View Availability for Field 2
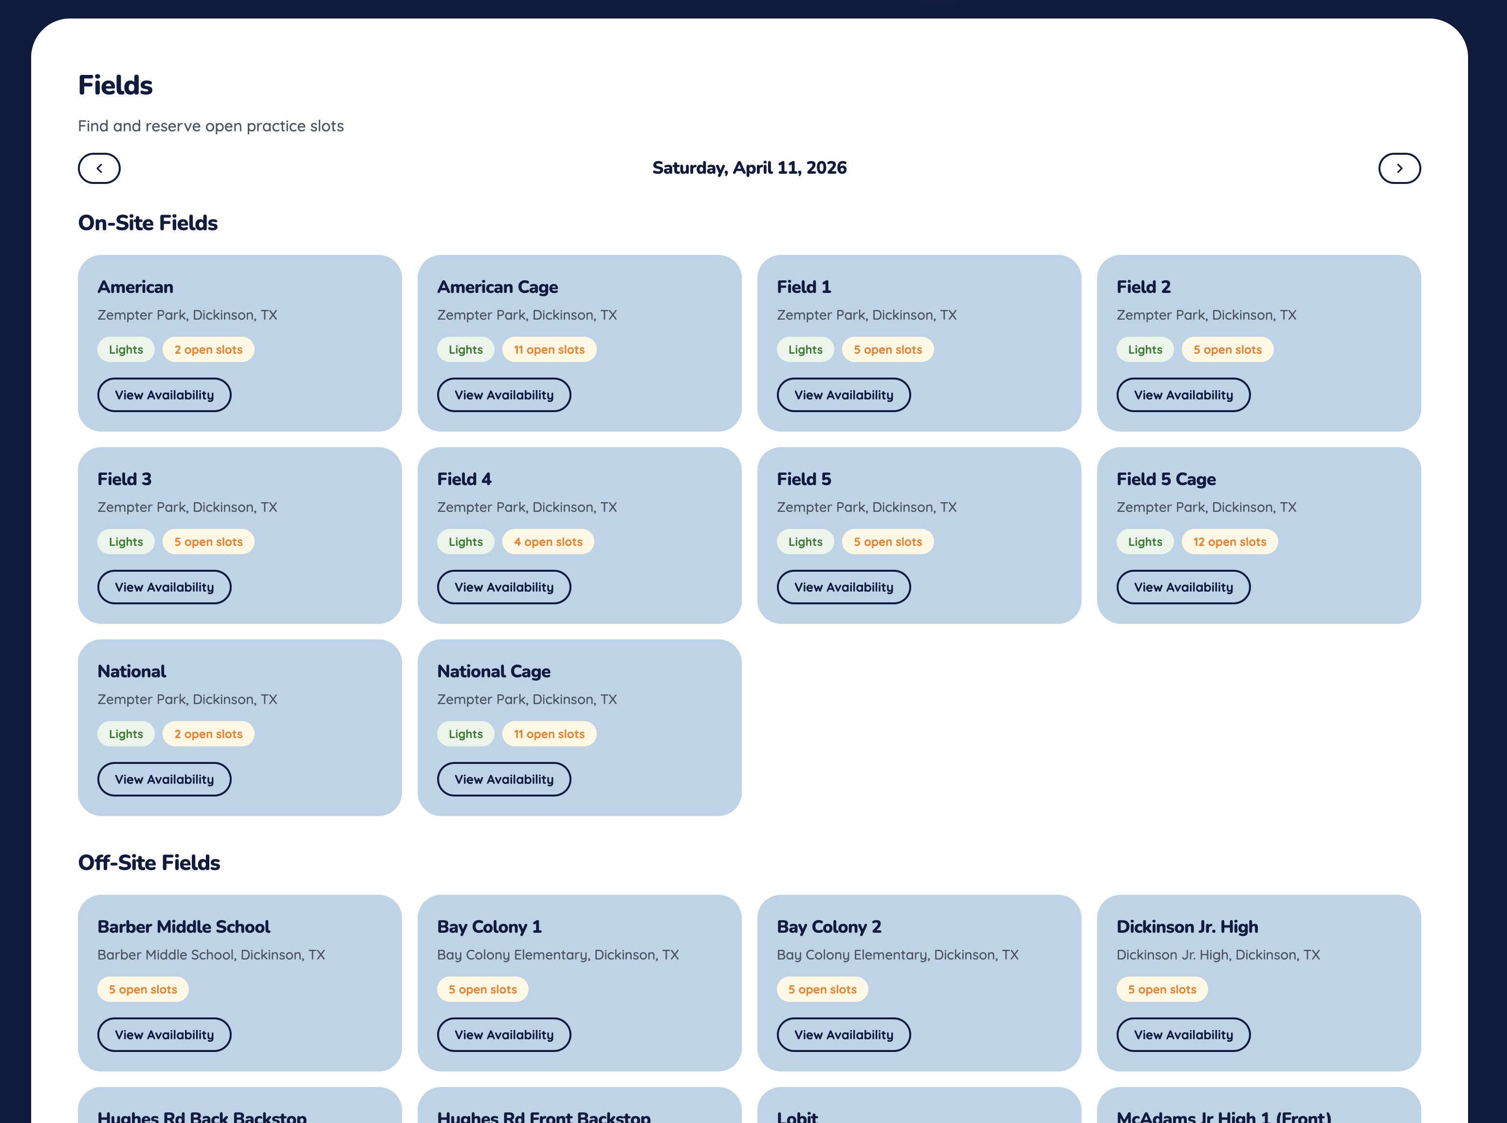 [1183, 395]
